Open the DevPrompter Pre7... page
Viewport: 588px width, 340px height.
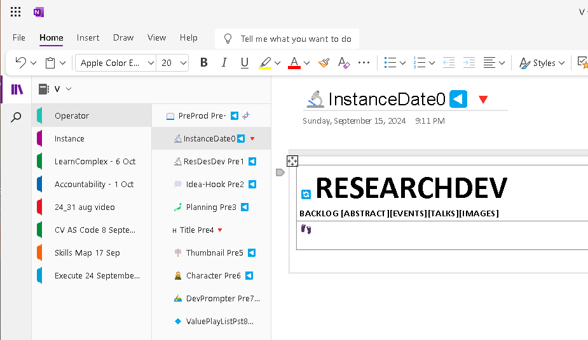(x=212, y=298)
